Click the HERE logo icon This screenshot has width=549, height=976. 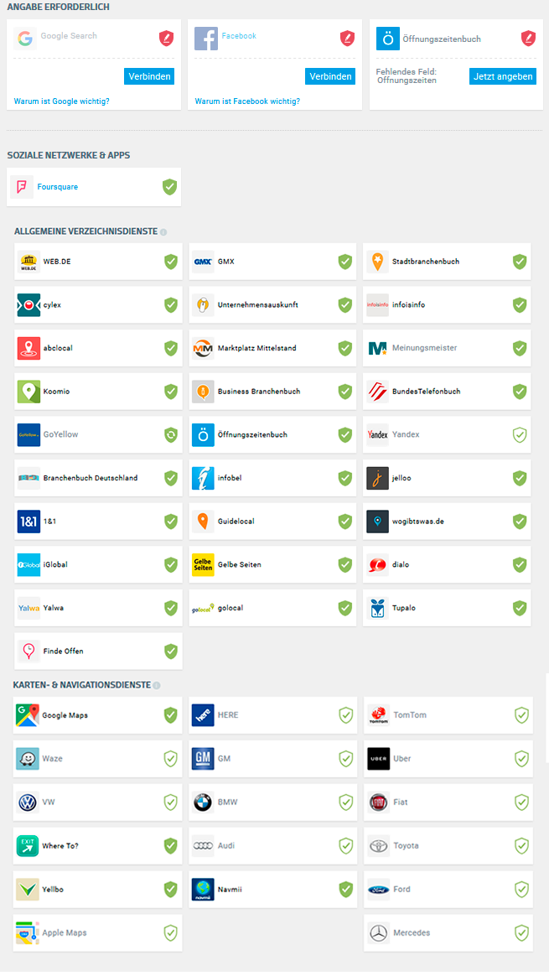(x=203, y=715)
